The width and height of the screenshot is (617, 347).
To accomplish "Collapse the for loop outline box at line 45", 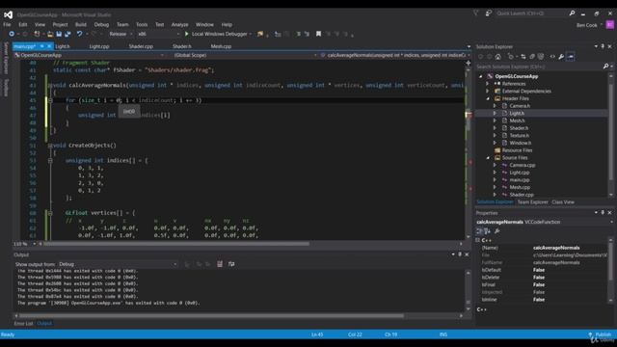I will tap(50, 100).
